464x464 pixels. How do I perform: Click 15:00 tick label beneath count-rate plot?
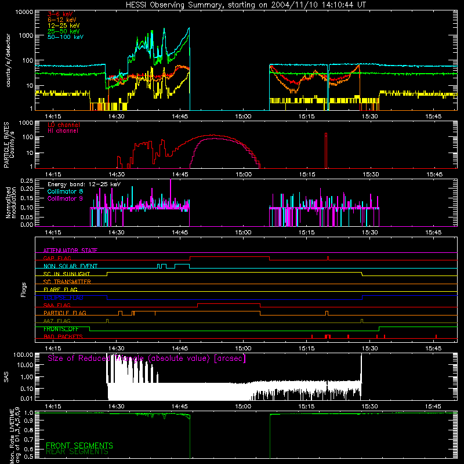point(243,117)
